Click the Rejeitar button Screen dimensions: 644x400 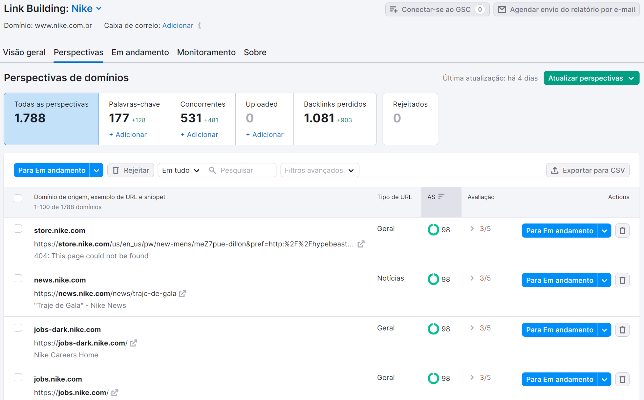131,170
